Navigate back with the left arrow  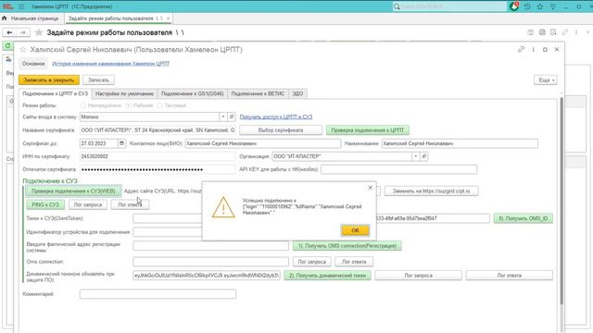[x=10, y=32]
